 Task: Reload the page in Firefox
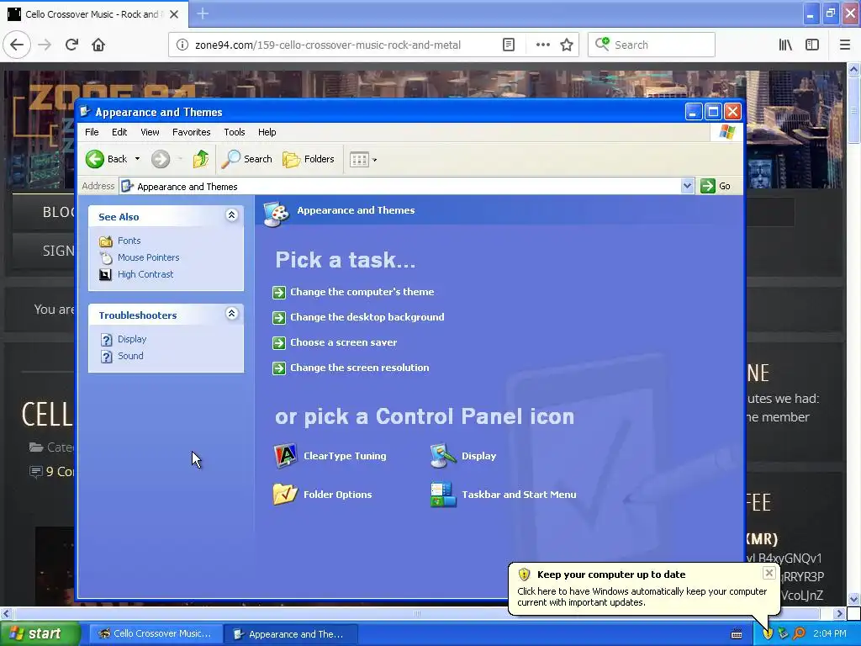click(71, 45)
